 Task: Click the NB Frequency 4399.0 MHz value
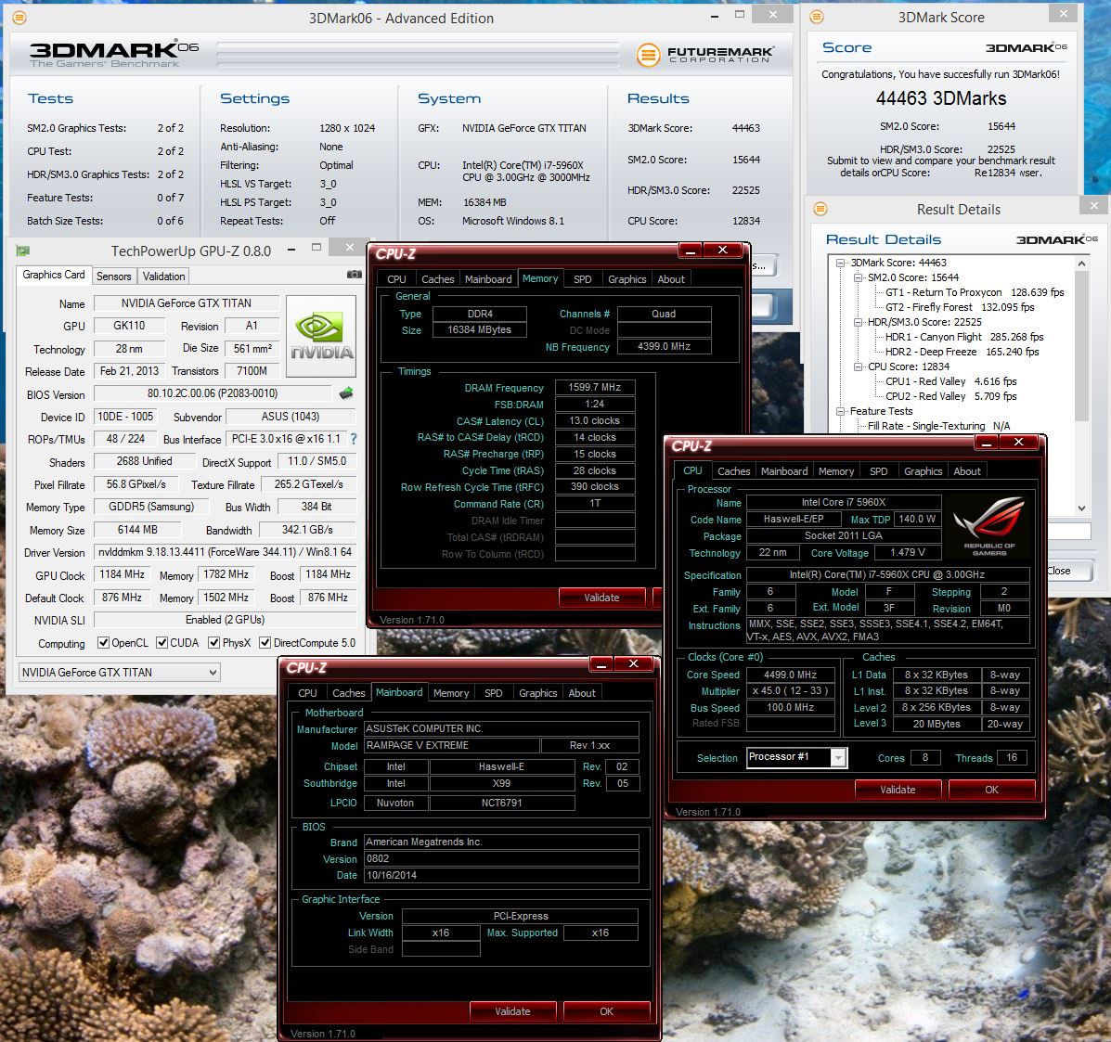(x=664, y=346)
